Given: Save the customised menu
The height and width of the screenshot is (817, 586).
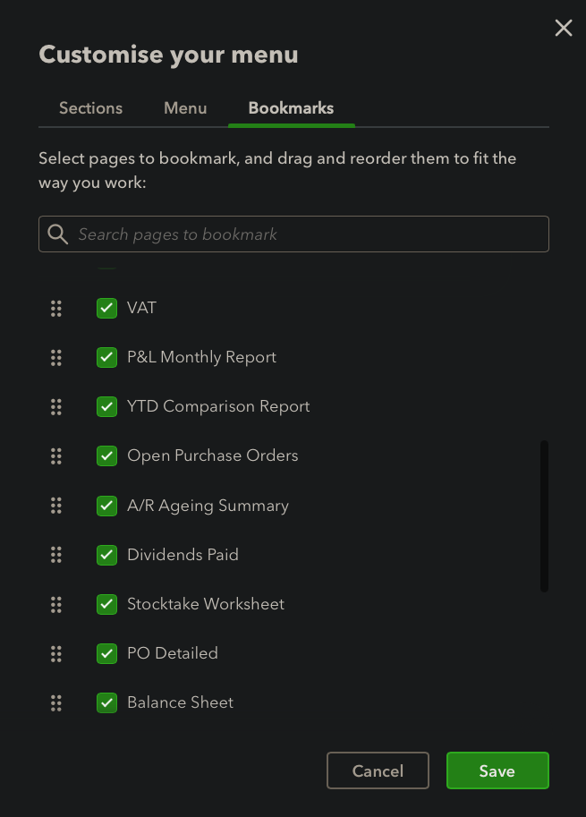Looking at the screenshot, I should tap(497, 770).
